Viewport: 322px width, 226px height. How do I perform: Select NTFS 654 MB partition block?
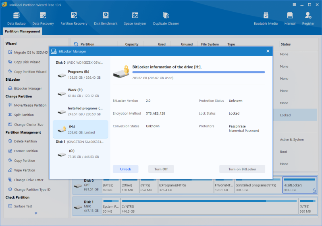click(x=148, y=186)
